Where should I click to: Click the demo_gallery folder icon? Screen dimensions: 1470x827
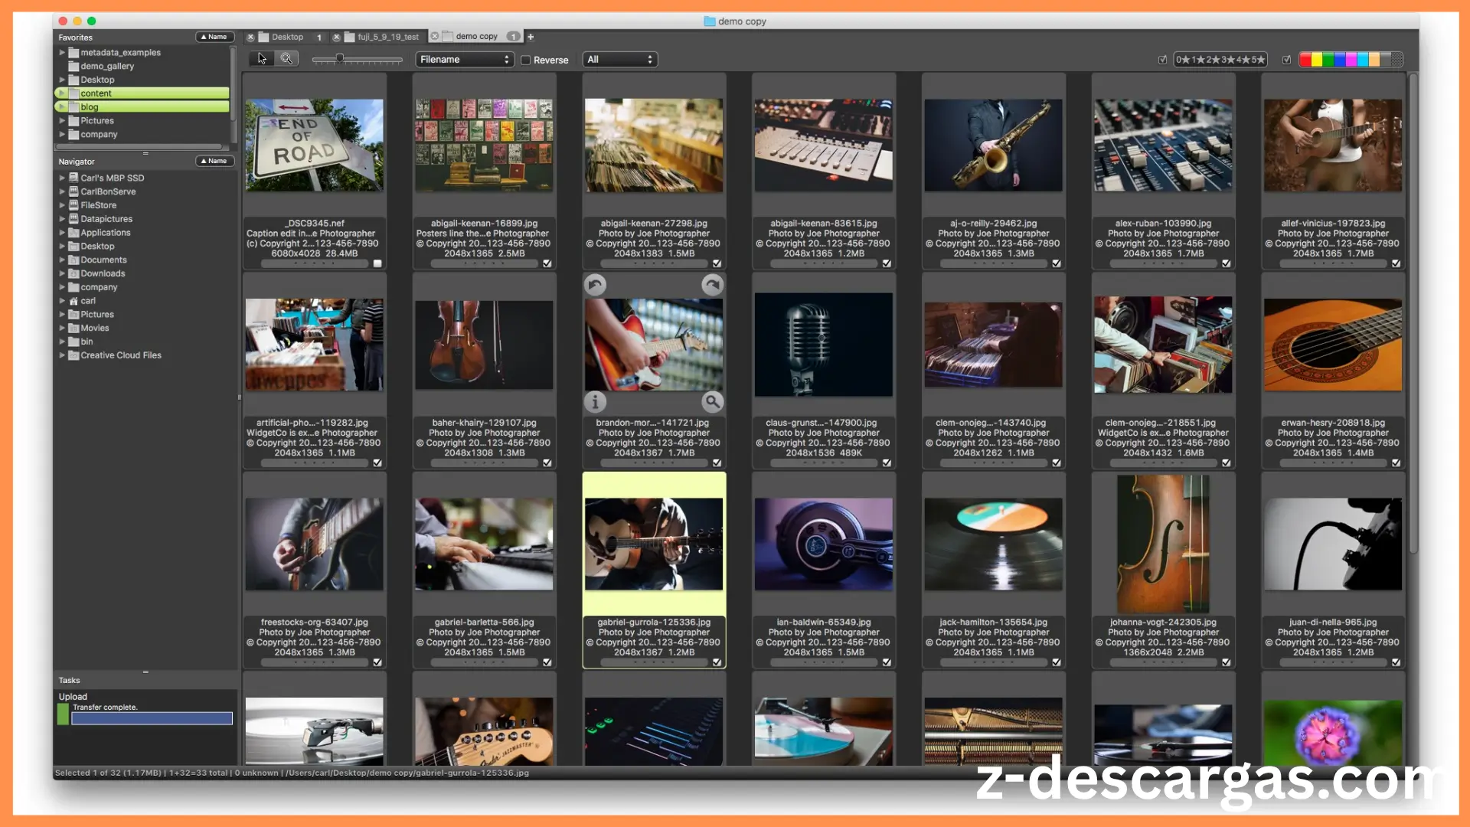[x=73, y=67]
